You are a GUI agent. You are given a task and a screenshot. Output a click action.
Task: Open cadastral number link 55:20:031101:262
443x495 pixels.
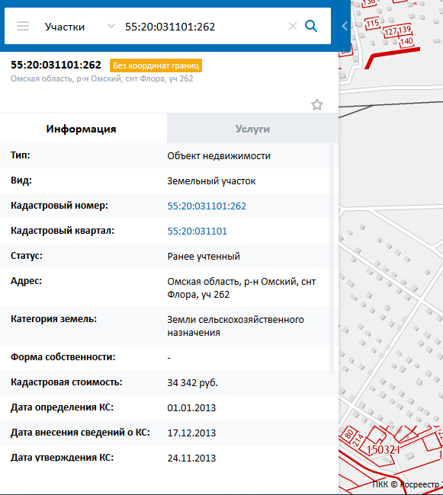(207, 206)
